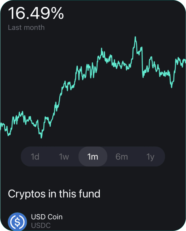Click the USD Coin logo icon
Image resolution: width=186 pixels, height=231 pixels.
17,221
